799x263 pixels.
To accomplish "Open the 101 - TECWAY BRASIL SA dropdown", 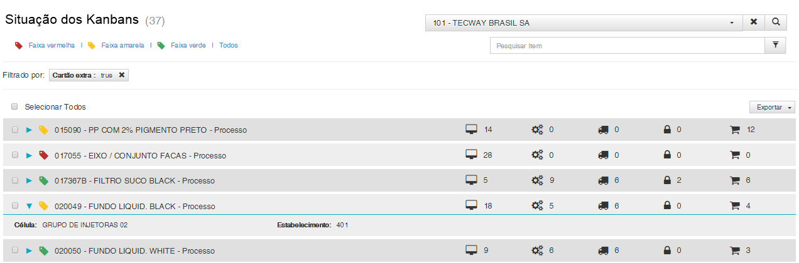I will (x=584, y=23).
